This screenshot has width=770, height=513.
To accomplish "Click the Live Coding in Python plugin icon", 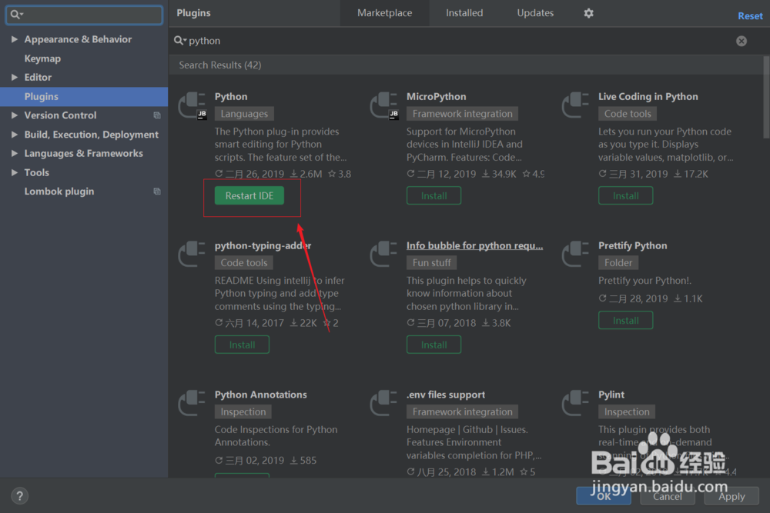I will tap(575, 105).
